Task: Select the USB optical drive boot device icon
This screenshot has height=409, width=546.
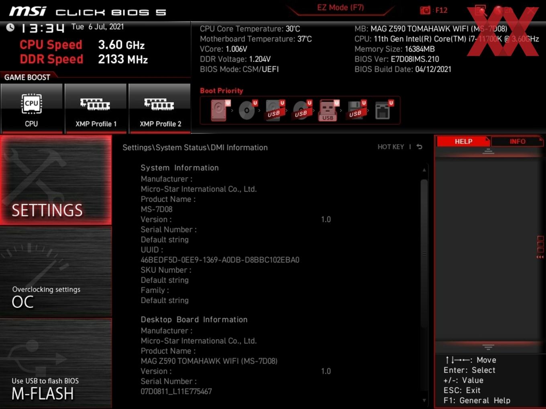Action: coord(302,110)
